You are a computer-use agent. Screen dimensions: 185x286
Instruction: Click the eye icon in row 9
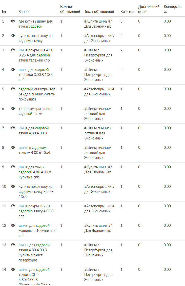pos(13,167)
